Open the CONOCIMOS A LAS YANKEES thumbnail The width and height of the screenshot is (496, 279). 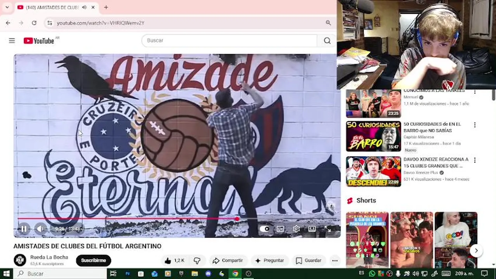tap(373, 103)
